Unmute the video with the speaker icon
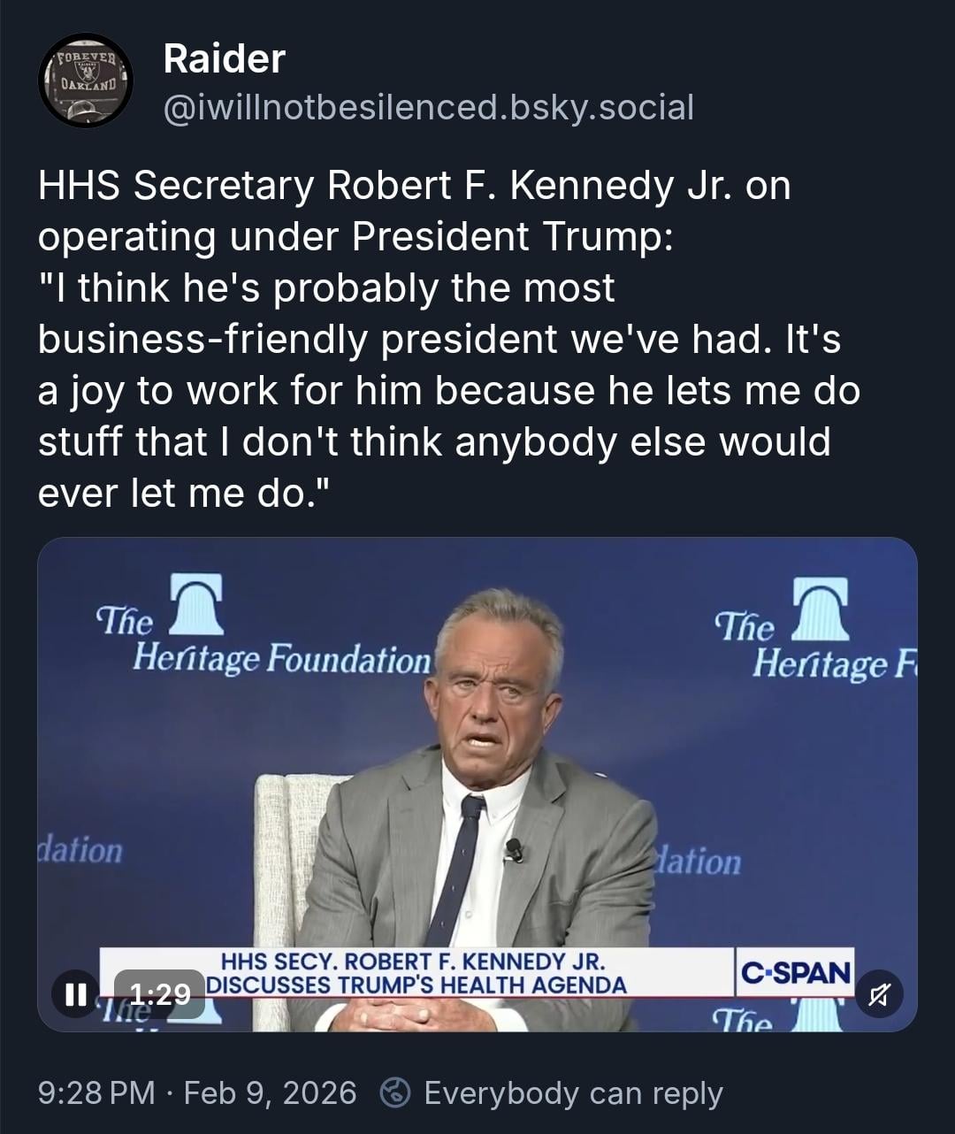Image resolution: width=955 pixels, height=1134 pixels. pyautogui.click(x=878, y=993)
